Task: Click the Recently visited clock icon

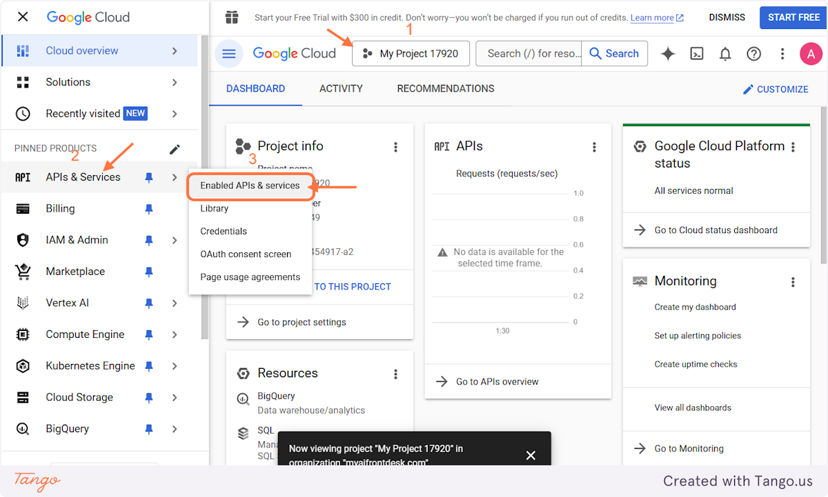Action: 23,114
